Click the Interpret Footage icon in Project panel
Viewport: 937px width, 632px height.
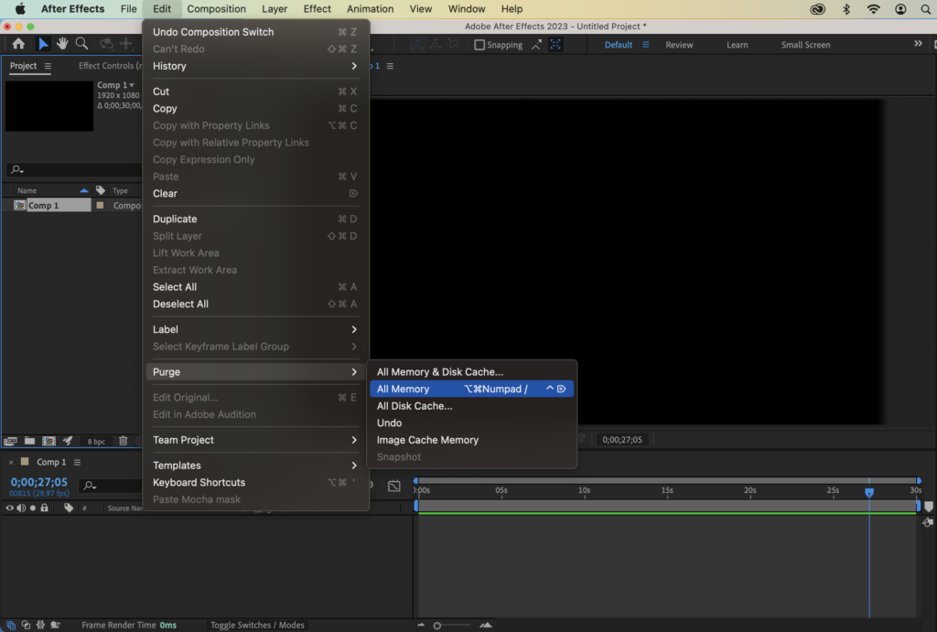[10, 441]
